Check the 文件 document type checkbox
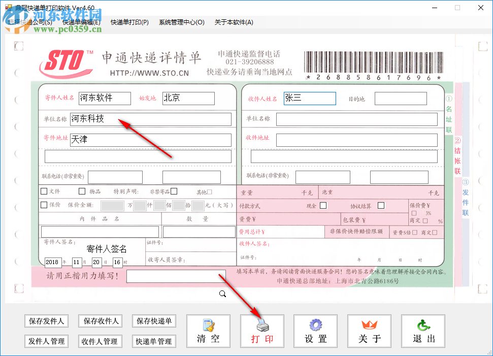This screenshot has height=356, width=493. [44, 191]
